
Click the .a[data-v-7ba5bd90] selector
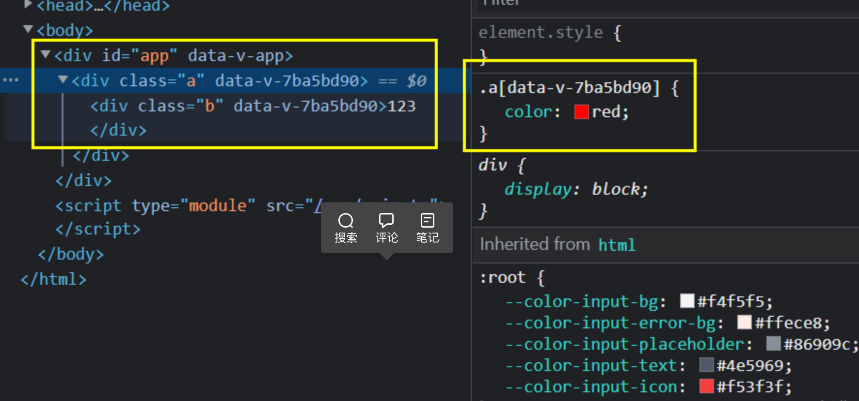[x=570, y=88]
